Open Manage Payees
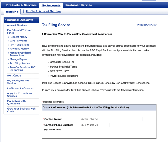 tap(19, 59)
